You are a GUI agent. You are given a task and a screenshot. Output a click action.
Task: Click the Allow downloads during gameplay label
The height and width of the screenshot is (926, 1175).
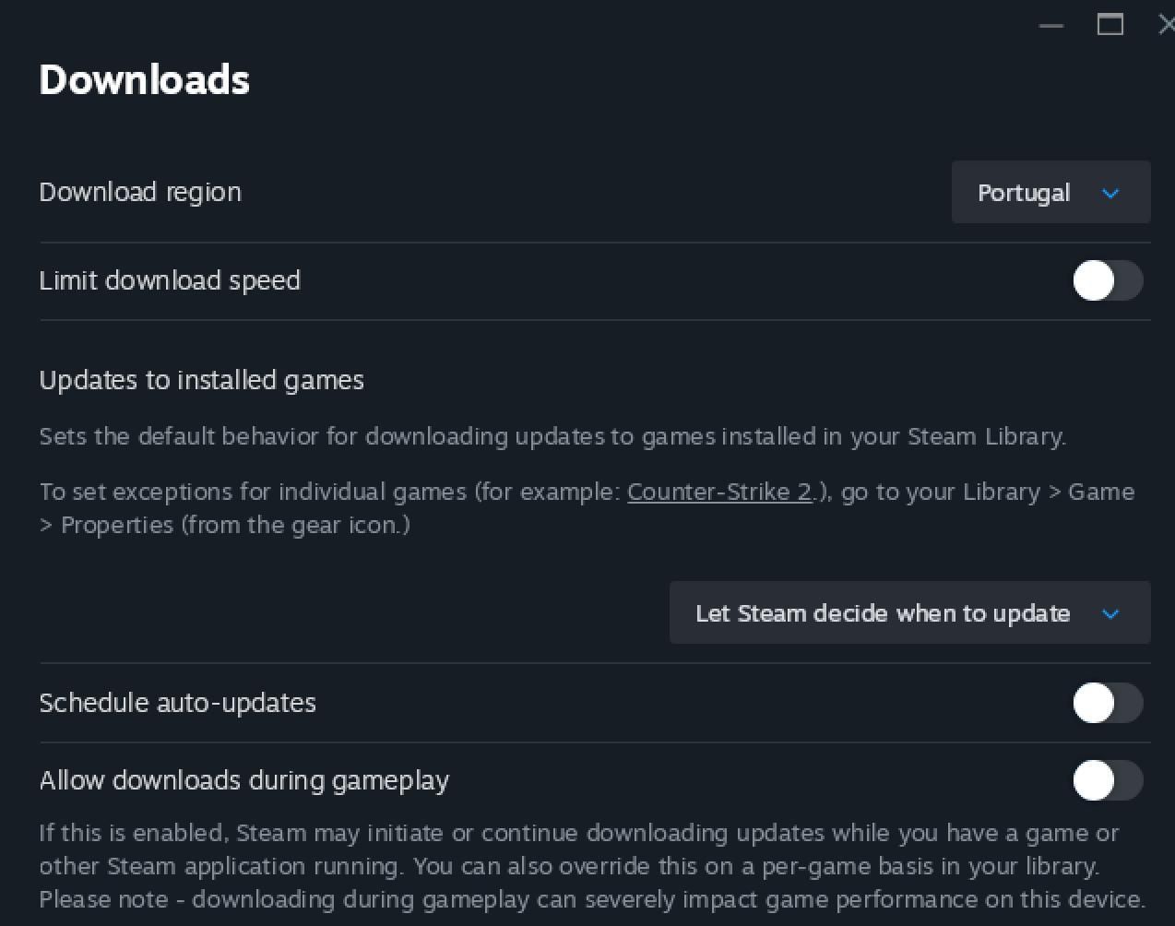click(244, 780)
